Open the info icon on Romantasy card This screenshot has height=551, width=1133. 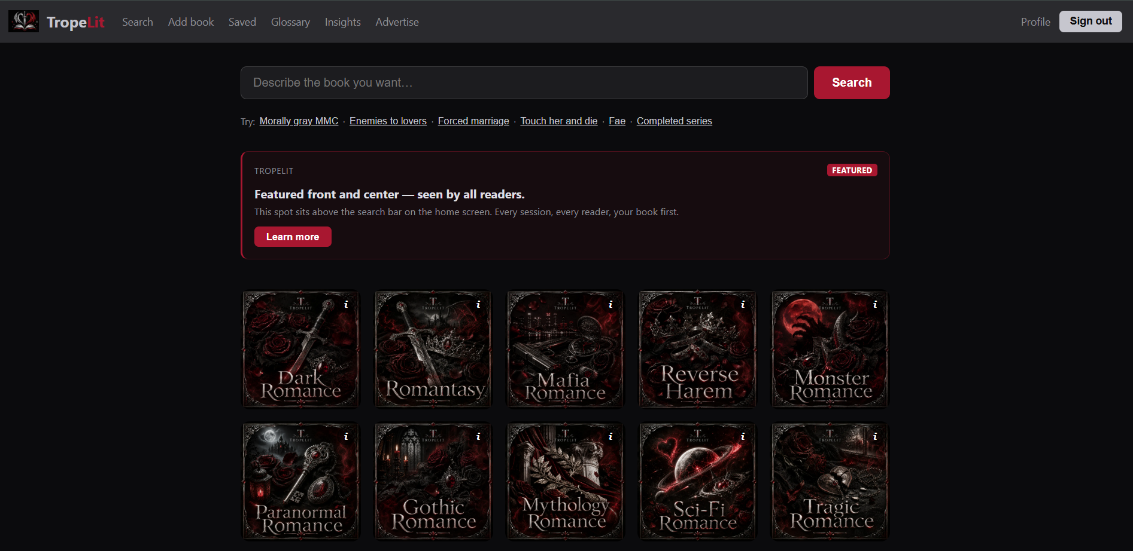click(478, 304)
